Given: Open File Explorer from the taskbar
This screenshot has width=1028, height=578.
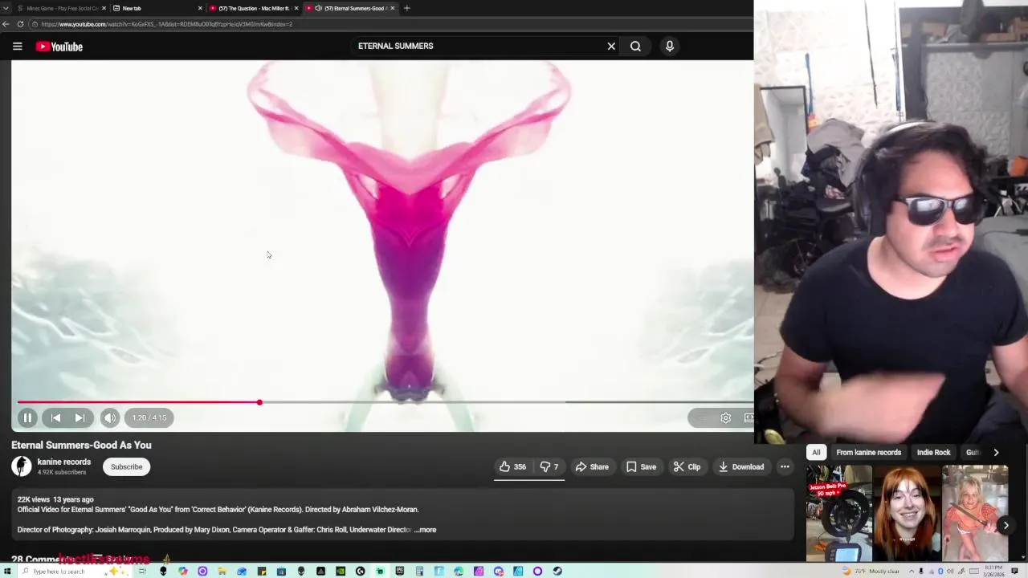Looking at the screenshot, I should coord(222,571).
